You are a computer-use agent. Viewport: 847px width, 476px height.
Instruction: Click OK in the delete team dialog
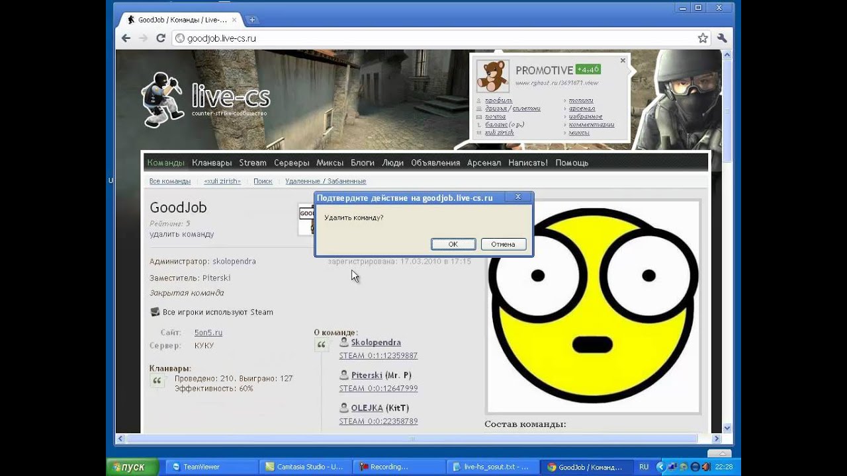pyautogui.click(x=453, y=244)
